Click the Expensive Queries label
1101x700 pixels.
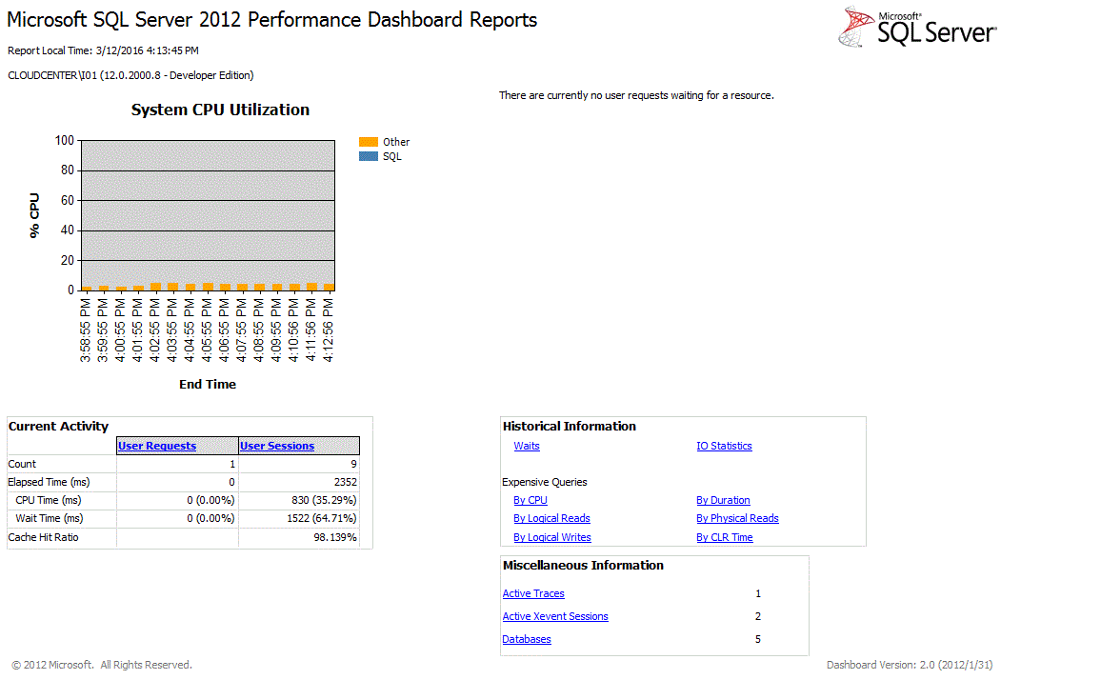(x=544, y=482)
